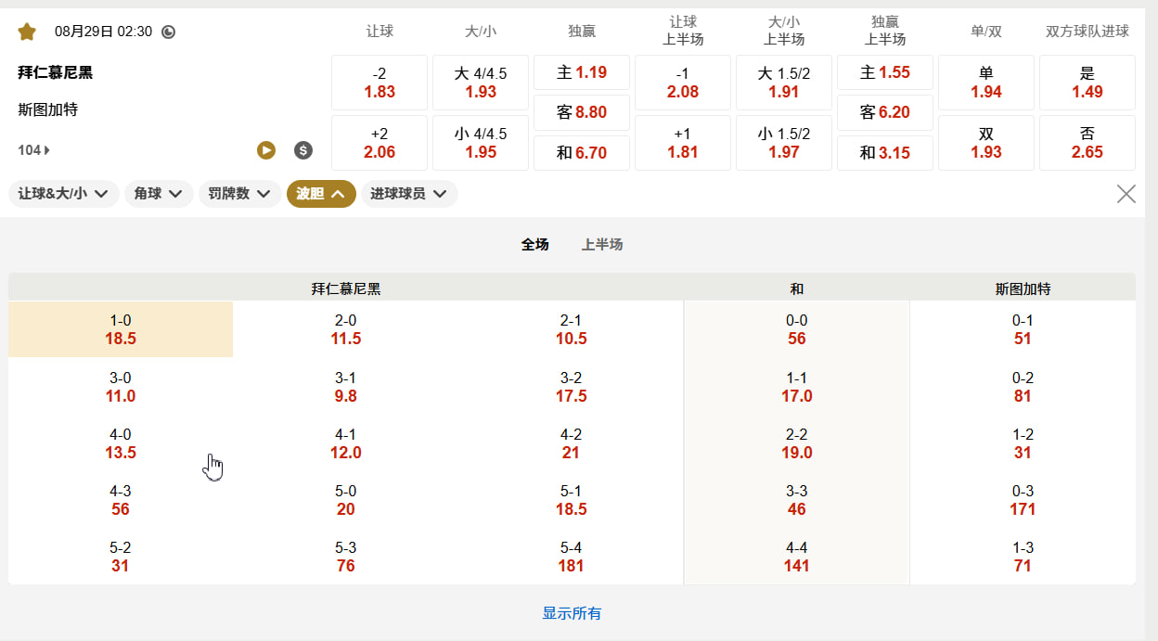
Task: Select correct score 1-0 at 18.5
Action: [121, 329]
